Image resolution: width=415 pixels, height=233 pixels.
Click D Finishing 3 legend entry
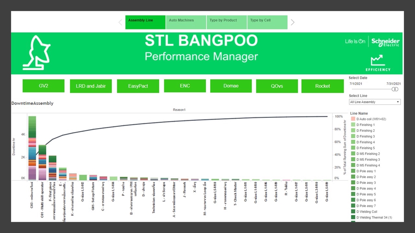point(363,136)
